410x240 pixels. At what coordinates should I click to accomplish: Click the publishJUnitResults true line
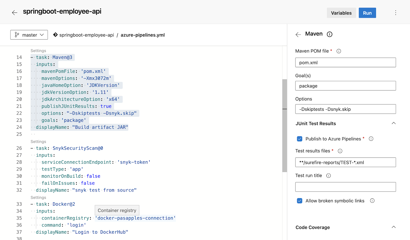76,106
